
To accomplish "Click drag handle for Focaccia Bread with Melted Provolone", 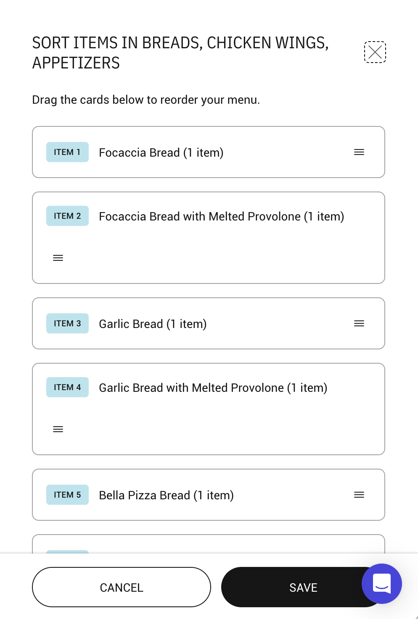I will pos(58,258).
